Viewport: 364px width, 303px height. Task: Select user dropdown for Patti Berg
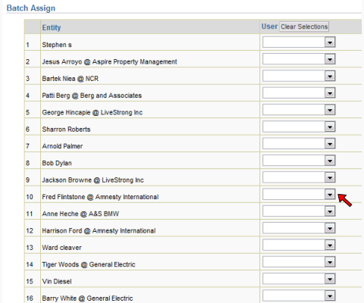[x=299, y=93]
